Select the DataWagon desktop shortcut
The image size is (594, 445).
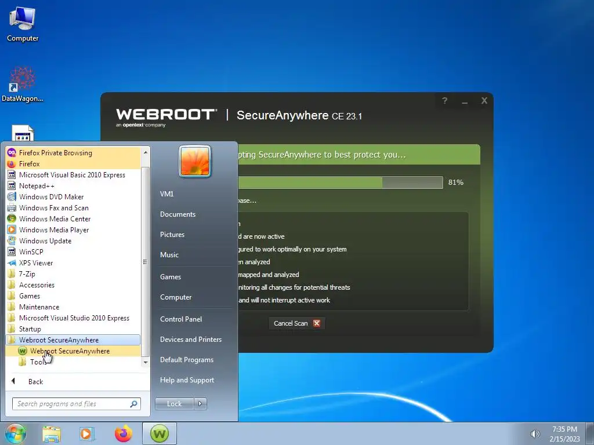pos(23,85)
